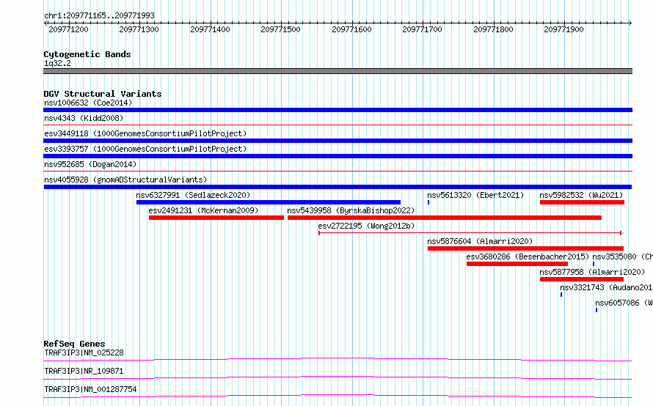Screen dimensions: 653x406
Task: Click the DGV Structural Variants track title
Action: [x=103, y=94]
